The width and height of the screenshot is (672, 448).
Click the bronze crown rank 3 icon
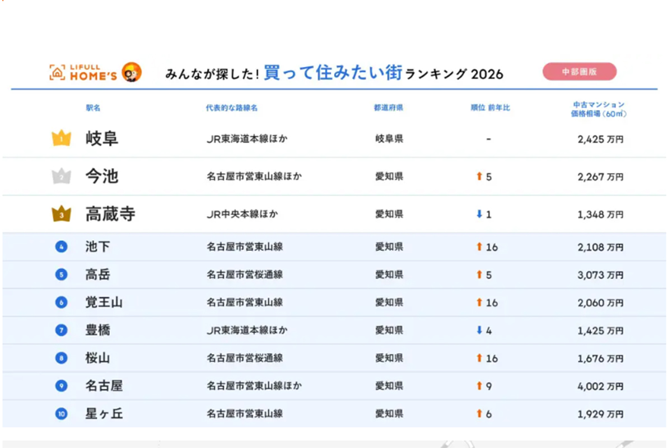click(61, 214)
